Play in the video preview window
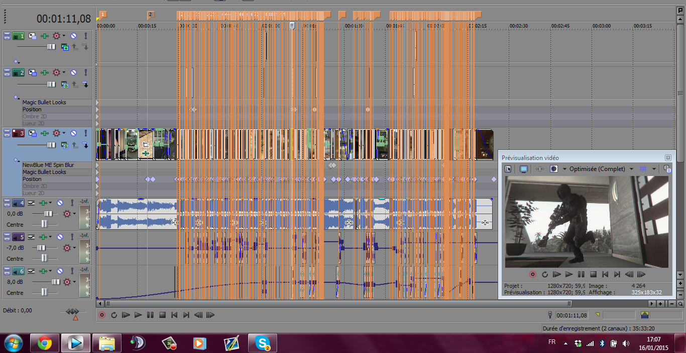The width and height of the screenshot is (686, 353). point(569,274)
